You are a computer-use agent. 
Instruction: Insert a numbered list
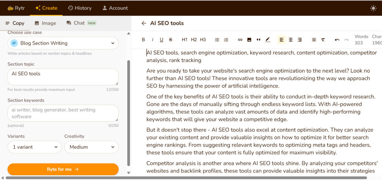[x=226, y=40]
